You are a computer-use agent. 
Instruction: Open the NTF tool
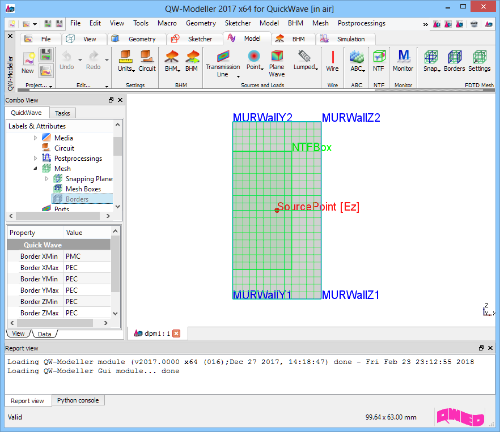tap(378, 57)
